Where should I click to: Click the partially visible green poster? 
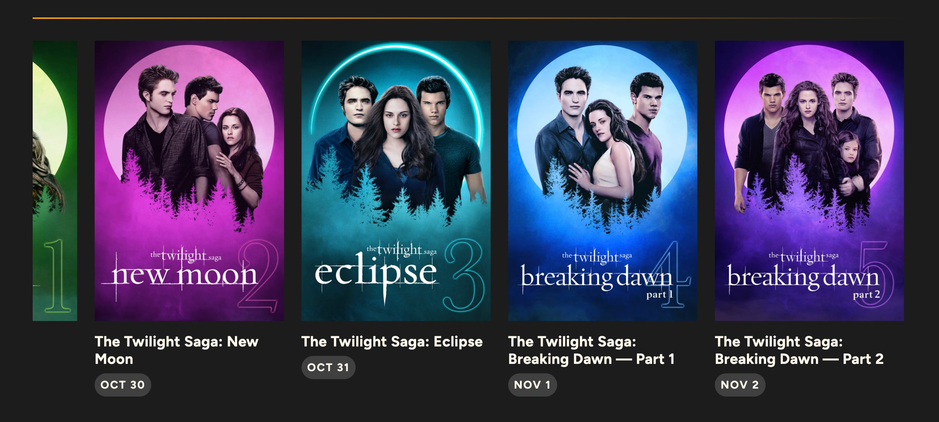pyautogui.click(x=55, y=180)
